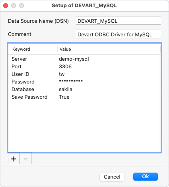Select the Port keyword row
169x187 pixels.
coord(16,66)
